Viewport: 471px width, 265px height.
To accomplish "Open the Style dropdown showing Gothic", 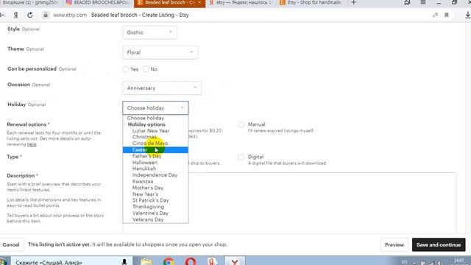I will coord(149,32).
